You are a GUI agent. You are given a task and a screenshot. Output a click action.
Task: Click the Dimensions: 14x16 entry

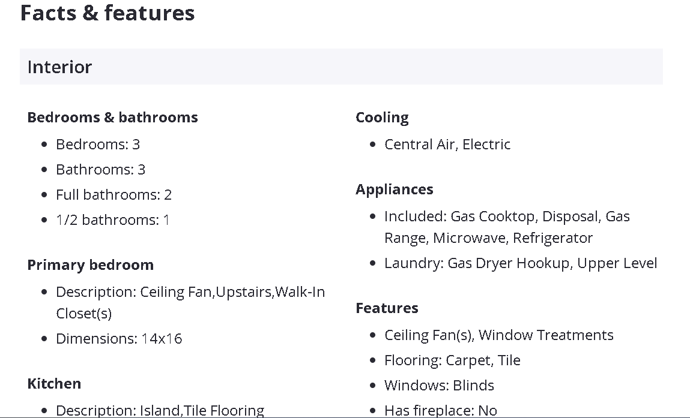[x=119, y=339]
